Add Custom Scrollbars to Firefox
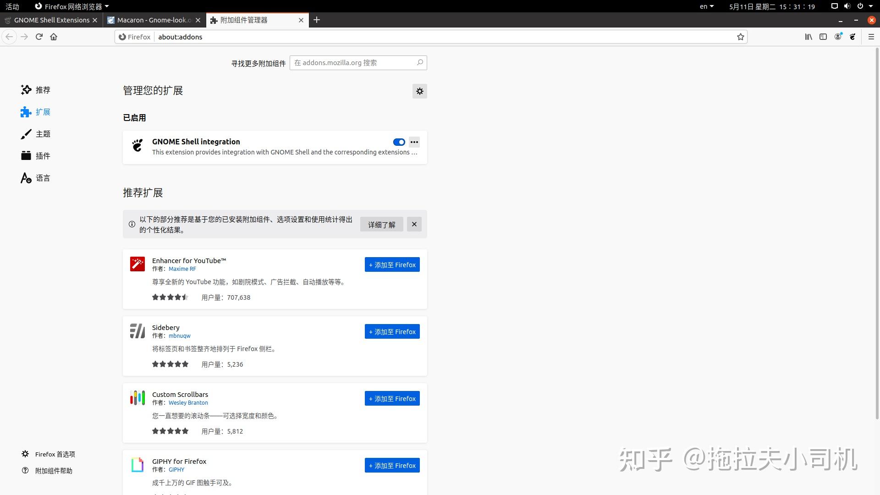The image size is (880, 495). coord(392,398)
